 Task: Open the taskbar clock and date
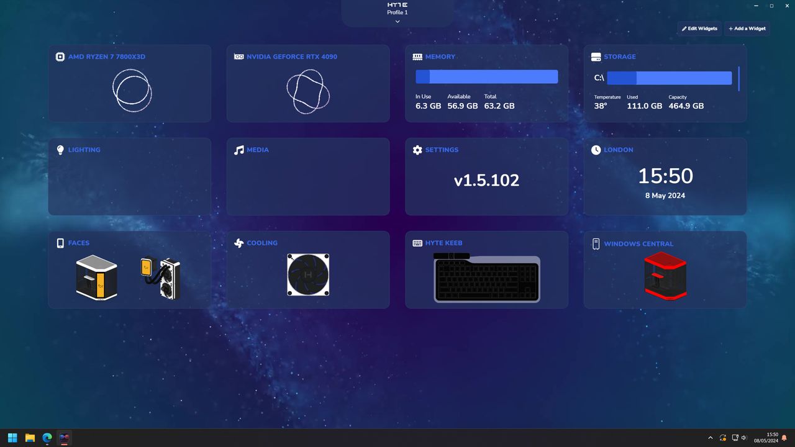[766, 438]
